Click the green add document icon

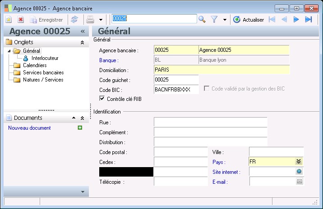[x=80, y=128]
